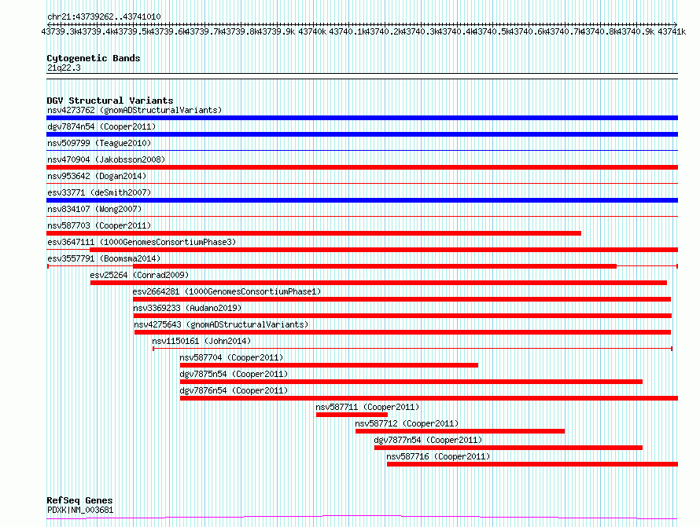The width and height of the screenshot is (700, 527).
Task: Click the red bar under nsv4275643
Action: [x=403, y=332]
